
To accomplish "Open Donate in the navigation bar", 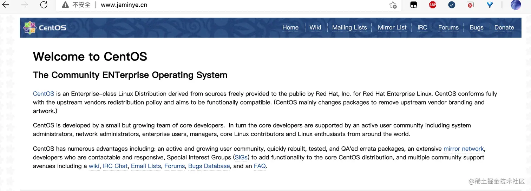I will point(504,28).
